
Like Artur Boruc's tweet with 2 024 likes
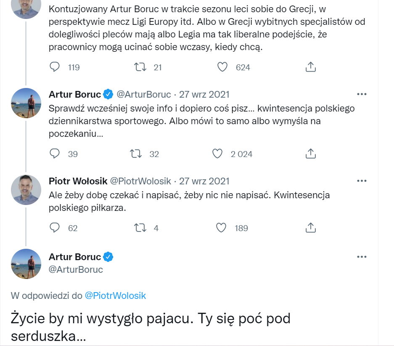[x=217, y=154]
